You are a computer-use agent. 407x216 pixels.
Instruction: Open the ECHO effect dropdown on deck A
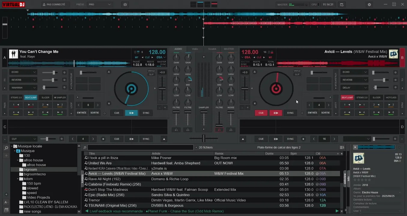23,72
